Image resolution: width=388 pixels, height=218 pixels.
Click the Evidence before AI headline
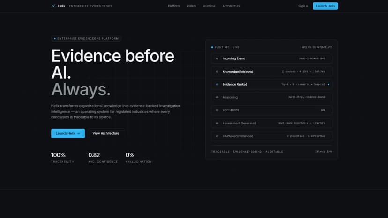pos(112,64)
